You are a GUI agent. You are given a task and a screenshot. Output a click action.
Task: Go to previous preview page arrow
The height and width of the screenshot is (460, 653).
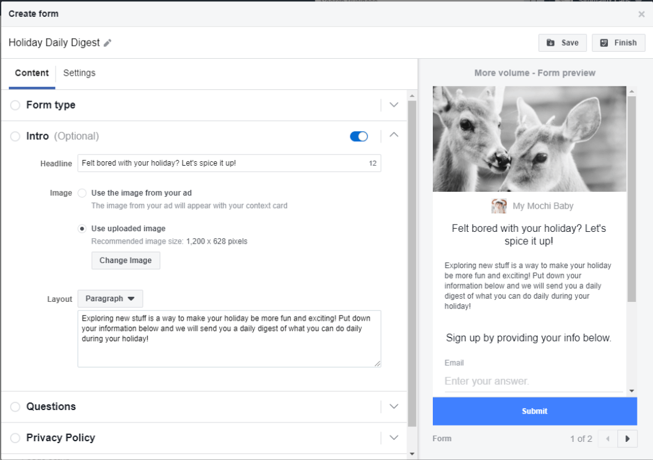(x=607, y=439)
